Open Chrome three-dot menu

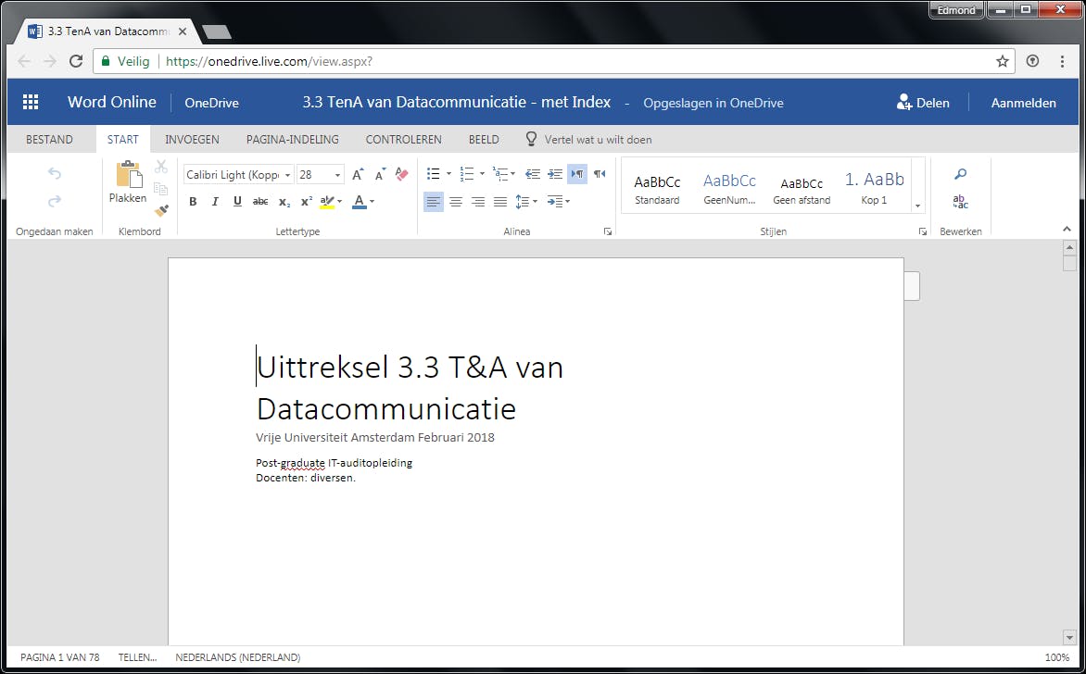tap(1062, 61)
